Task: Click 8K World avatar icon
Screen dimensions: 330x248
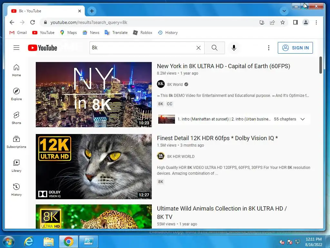Action: click(x=161, y=84)
